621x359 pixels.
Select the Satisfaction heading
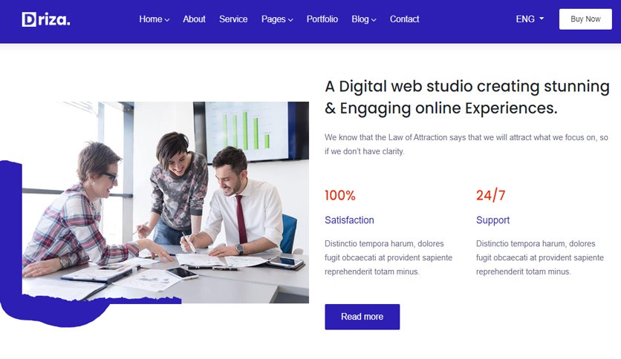pyautogui.click(x=349, y=220)
